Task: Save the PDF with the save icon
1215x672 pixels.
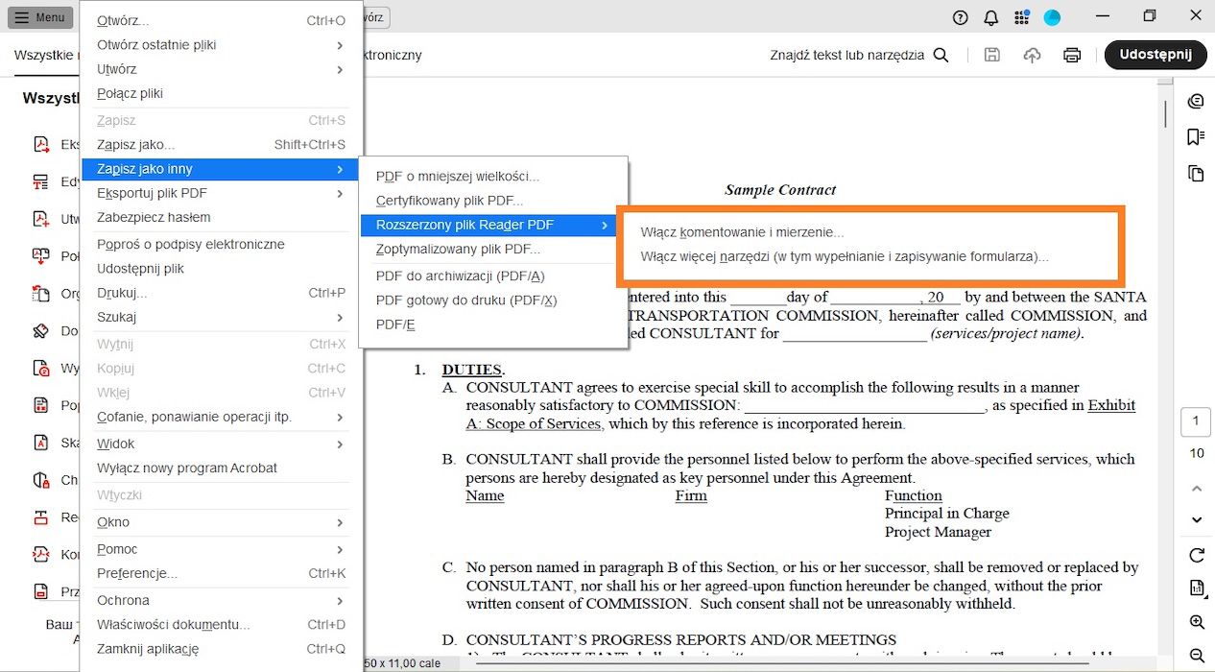Action: coord(991,56)
